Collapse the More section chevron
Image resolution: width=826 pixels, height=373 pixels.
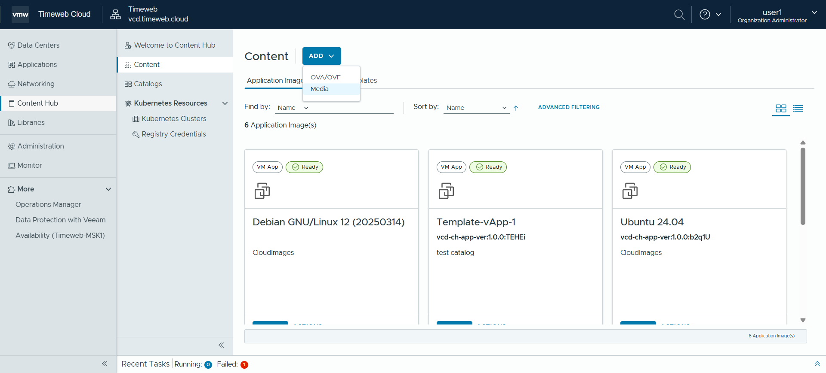108,189
